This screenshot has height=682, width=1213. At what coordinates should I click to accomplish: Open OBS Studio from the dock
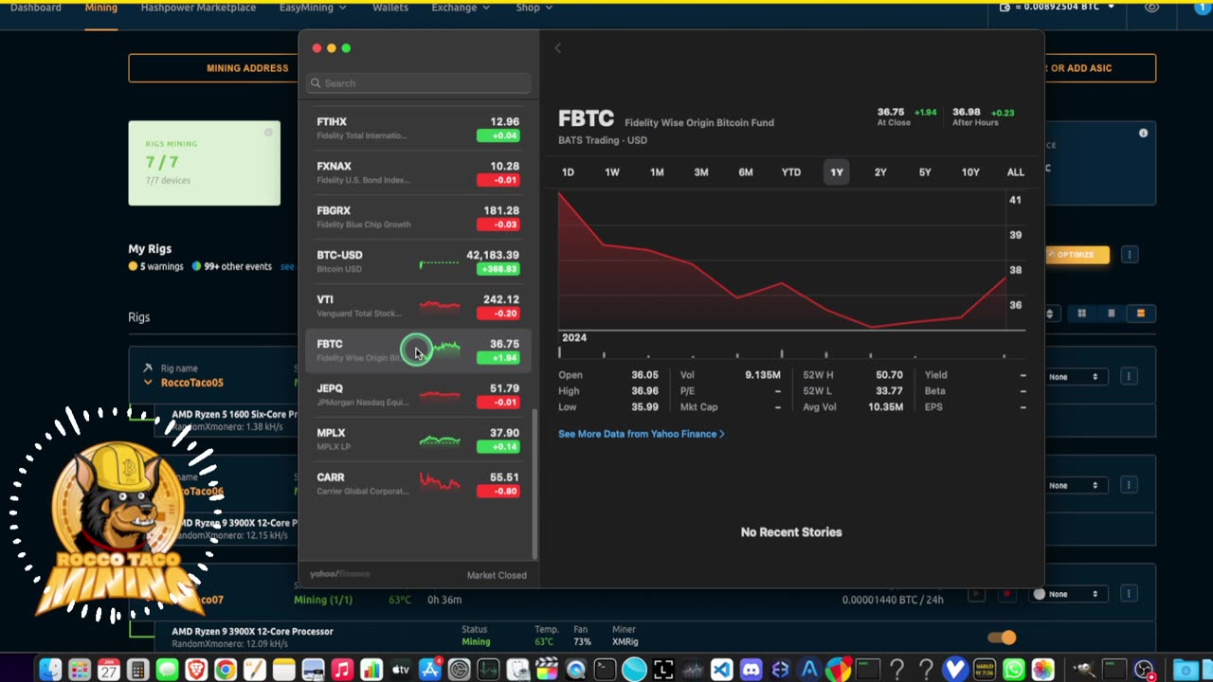(x=1144, y=670)
